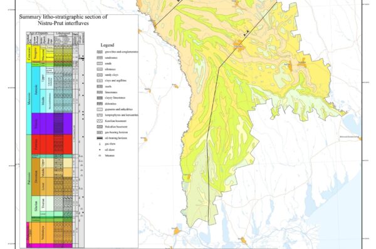376x249 pixels.
Task: Select the sandstones pattern symbol in legend
Action: (100, 58)
